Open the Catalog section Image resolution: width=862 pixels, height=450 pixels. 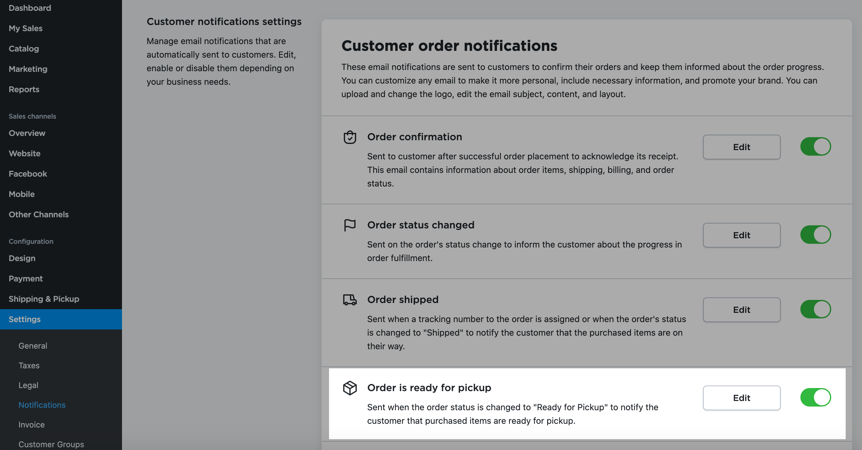(24, 49)
